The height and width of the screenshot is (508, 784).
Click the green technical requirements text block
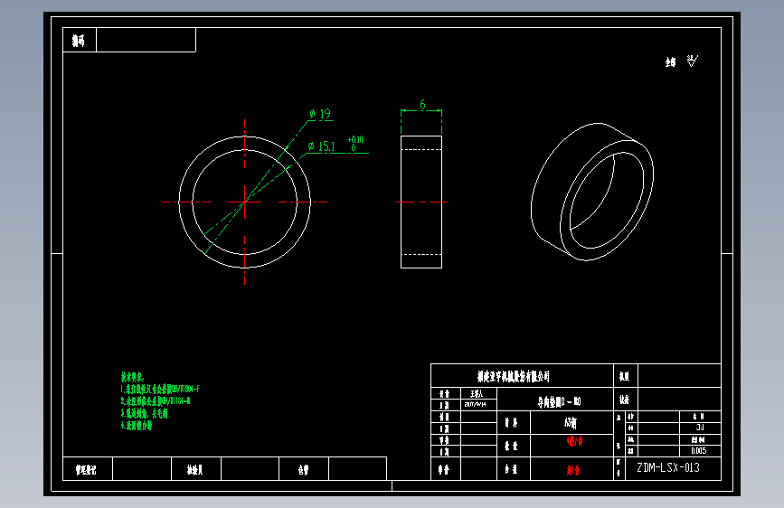pyautogui.click(x=159, y=401)
